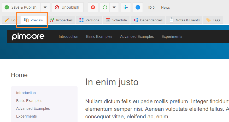Viewport: 229px width, 122px height.
Task: Open Basic Examples in top navigation
Action: [99, 36]
